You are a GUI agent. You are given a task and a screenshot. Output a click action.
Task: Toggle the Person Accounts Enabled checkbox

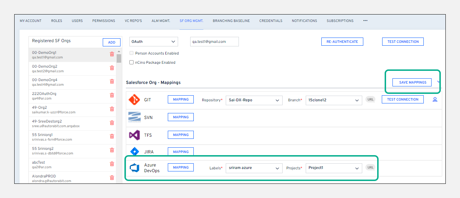[132, 53]
